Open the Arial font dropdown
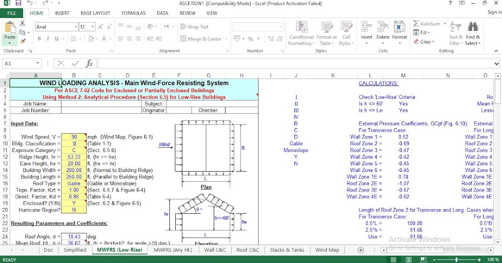 point(76,26)
